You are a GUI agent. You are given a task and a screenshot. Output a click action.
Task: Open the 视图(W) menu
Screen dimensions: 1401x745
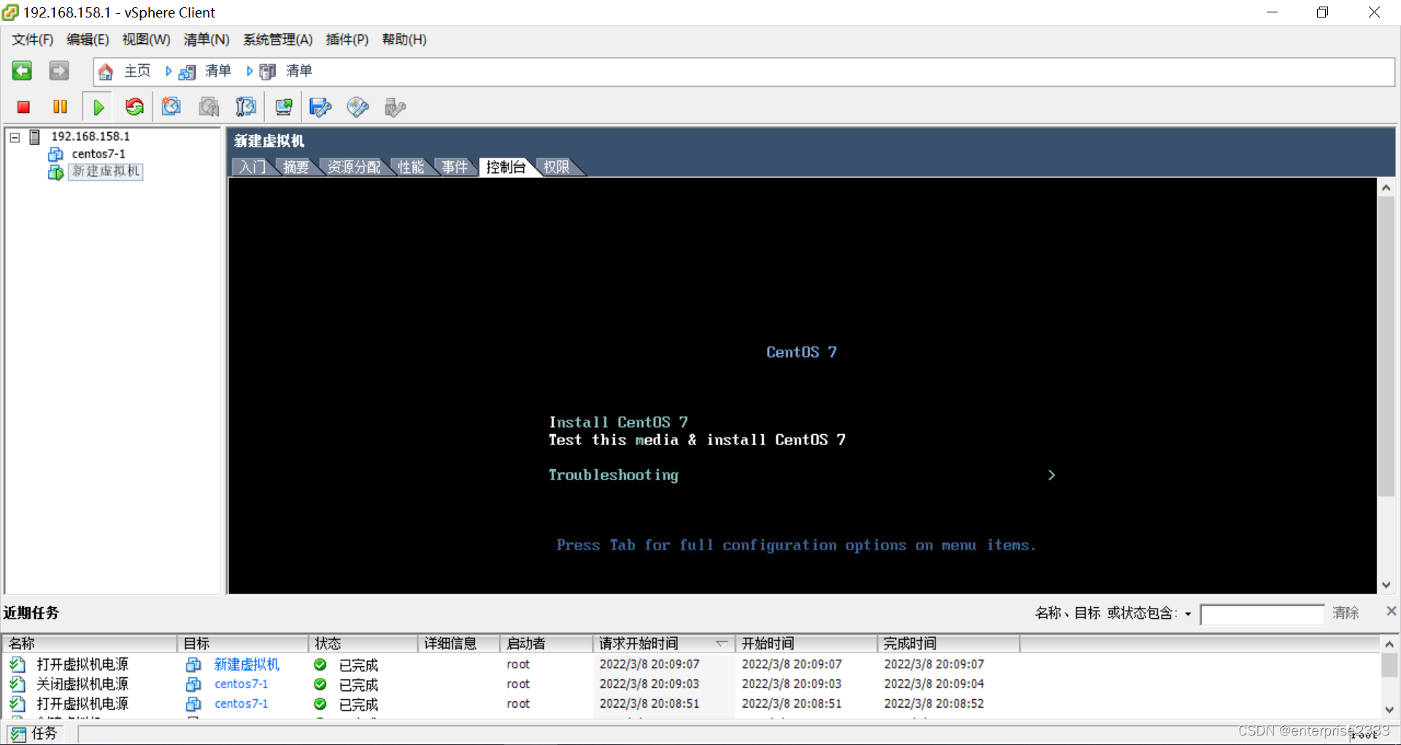[x=146, y=39]
